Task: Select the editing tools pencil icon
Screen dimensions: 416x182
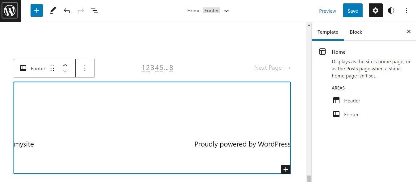Action: 52,10
